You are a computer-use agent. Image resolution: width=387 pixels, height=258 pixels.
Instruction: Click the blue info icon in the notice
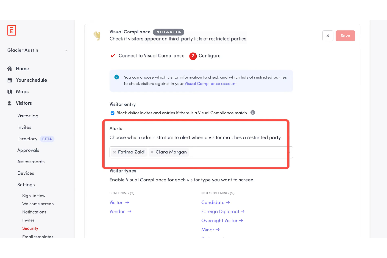coord(117,77)
